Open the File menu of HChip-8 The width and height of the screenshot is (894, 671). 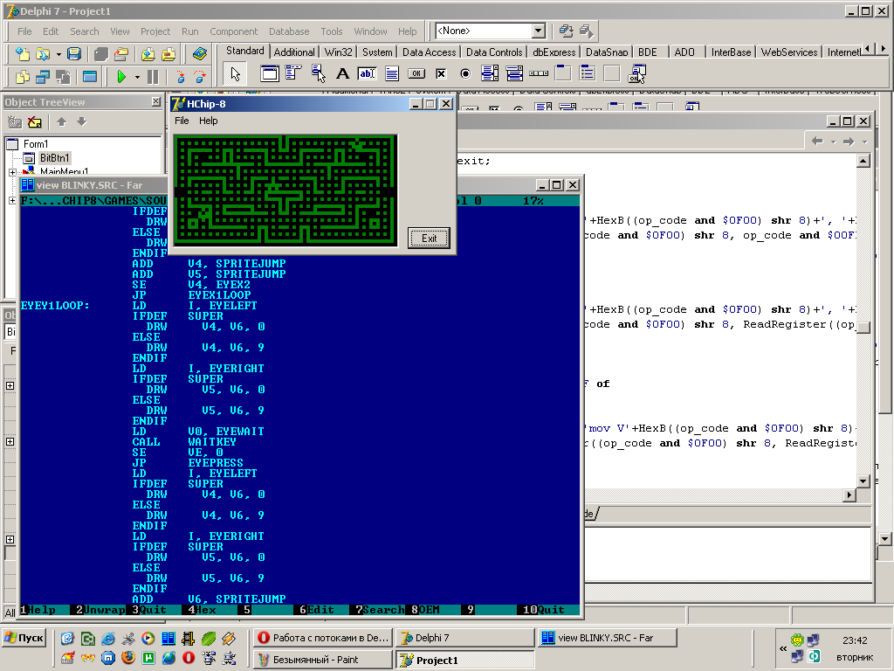(182, 121)
